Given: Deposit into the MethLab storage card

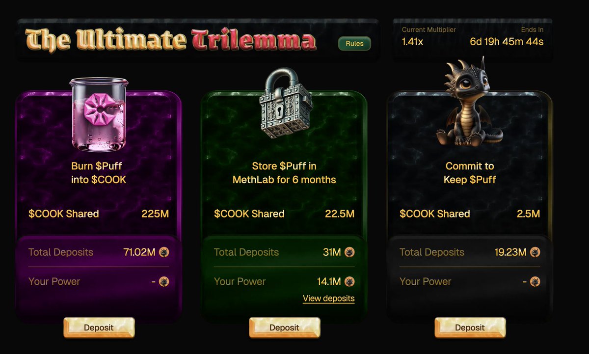Looking at the screenshot, I should coord(284,327).
